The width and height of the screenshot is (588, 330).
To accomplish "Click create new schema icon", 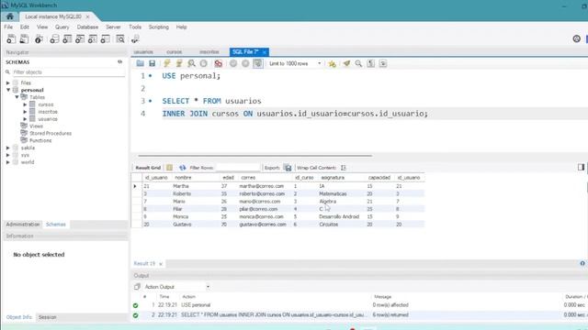I will (x=54, y=38).
